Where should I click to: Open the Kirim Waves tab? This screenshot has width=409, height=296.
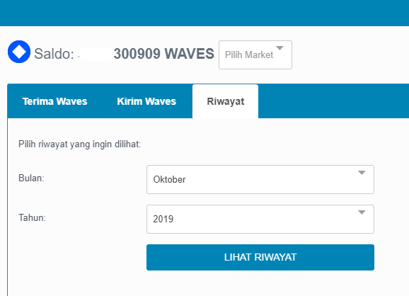pyautogui.click(x=146, y=101)
